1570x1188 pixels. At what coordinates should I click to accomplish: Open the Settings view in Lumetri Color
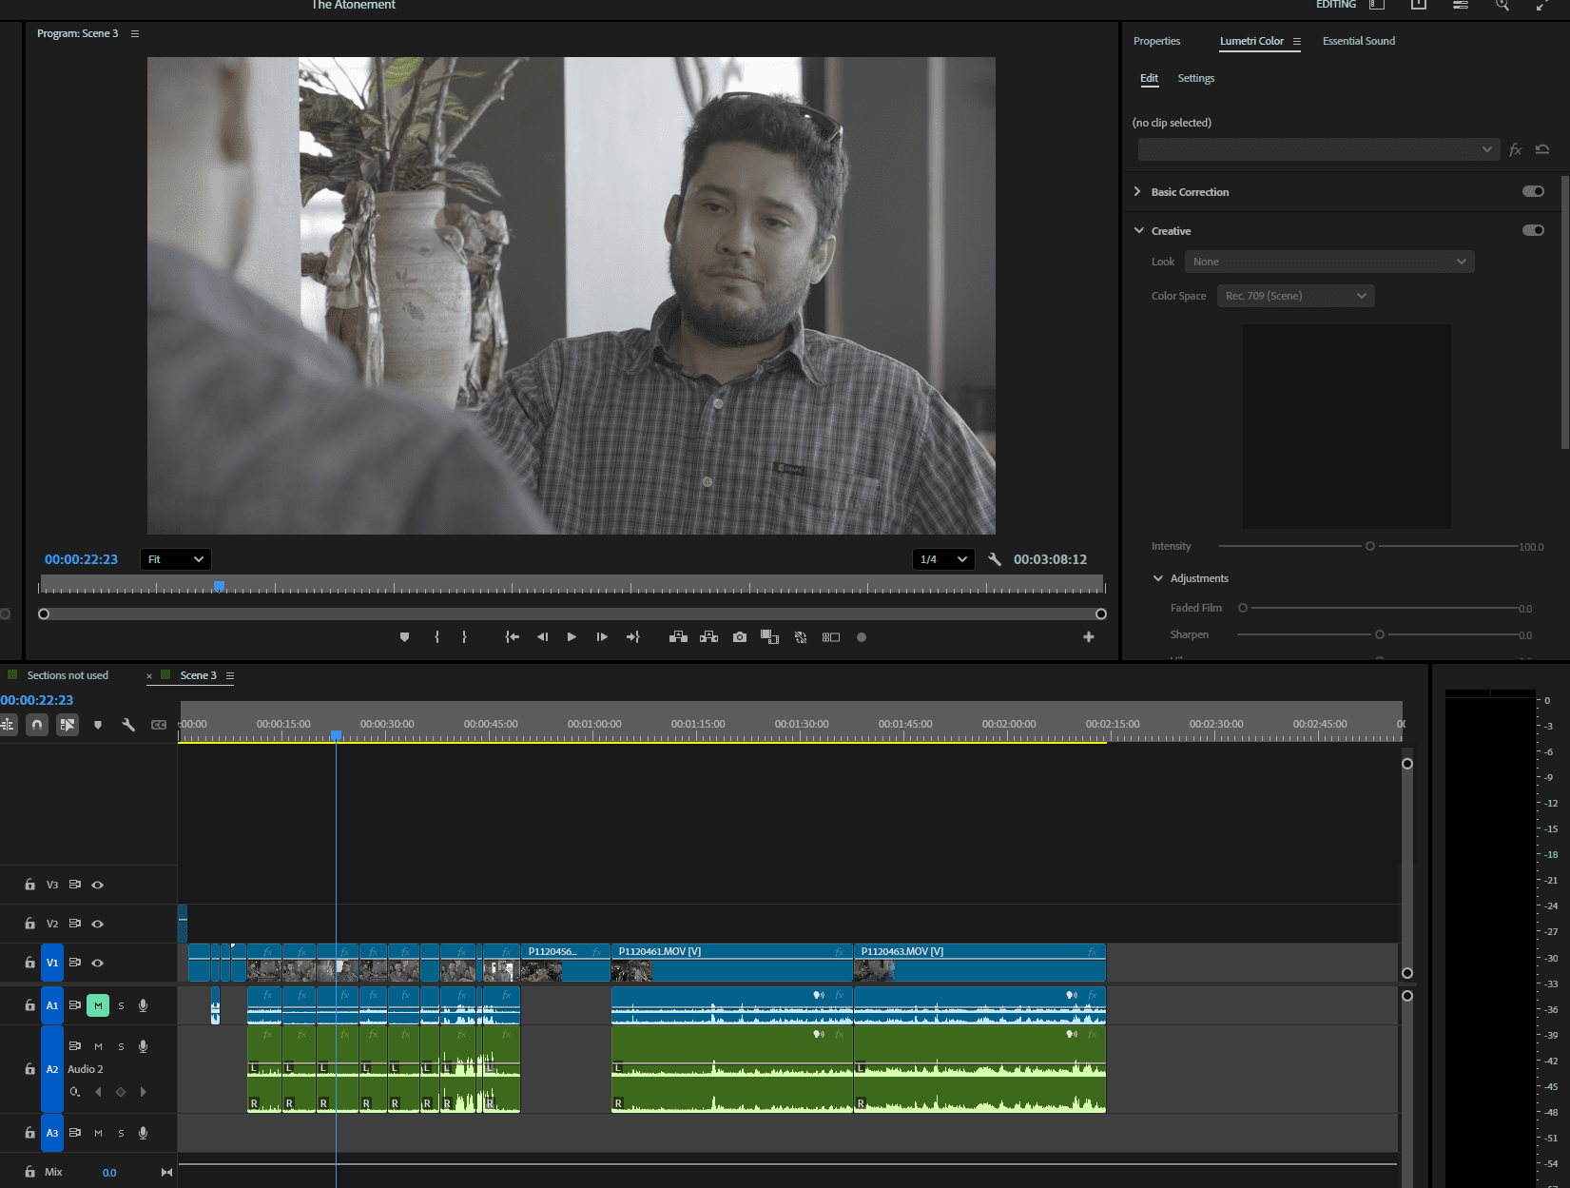1195,78
